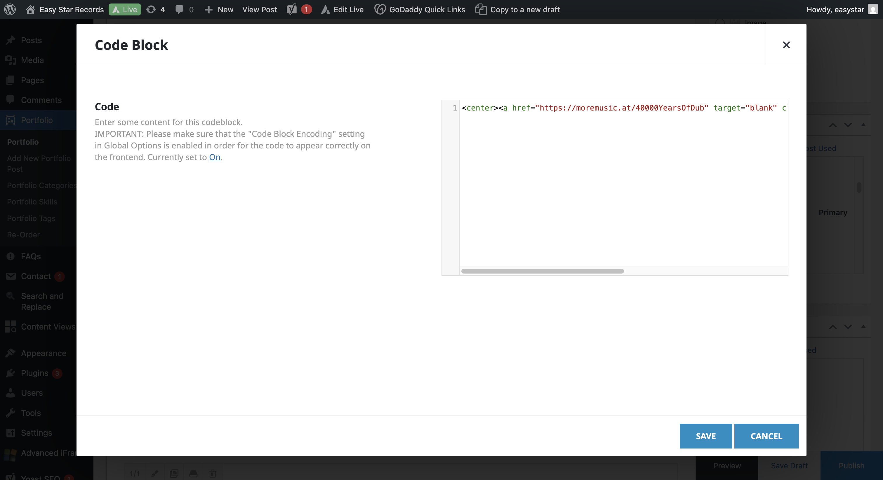This screenshot has width=883, height=480.
Task: Select line number 1 in gutter
Action: click(x=455, y=108)
